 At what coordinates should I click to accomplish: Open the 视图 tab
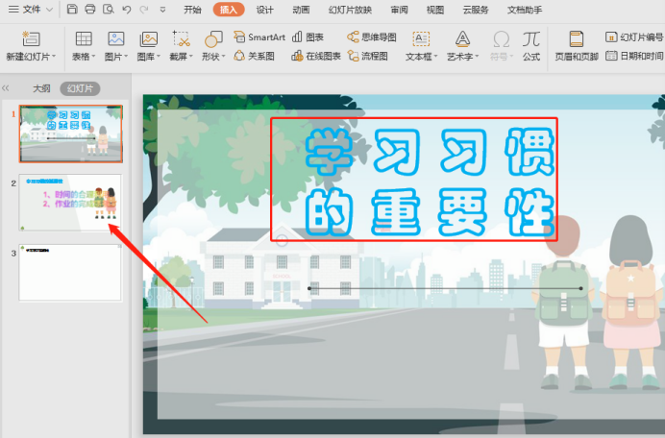point(435,10)
